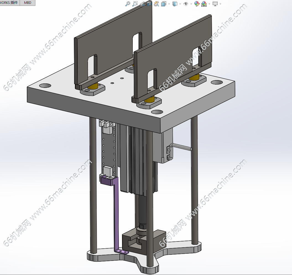The height and width of the screenshot is (275, 292).
Task: Activate the Section View tool
Action: [149, 4]
